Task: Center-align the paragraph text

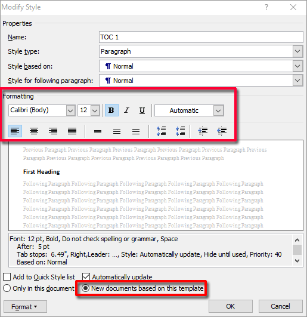Action: click(34, 131)
